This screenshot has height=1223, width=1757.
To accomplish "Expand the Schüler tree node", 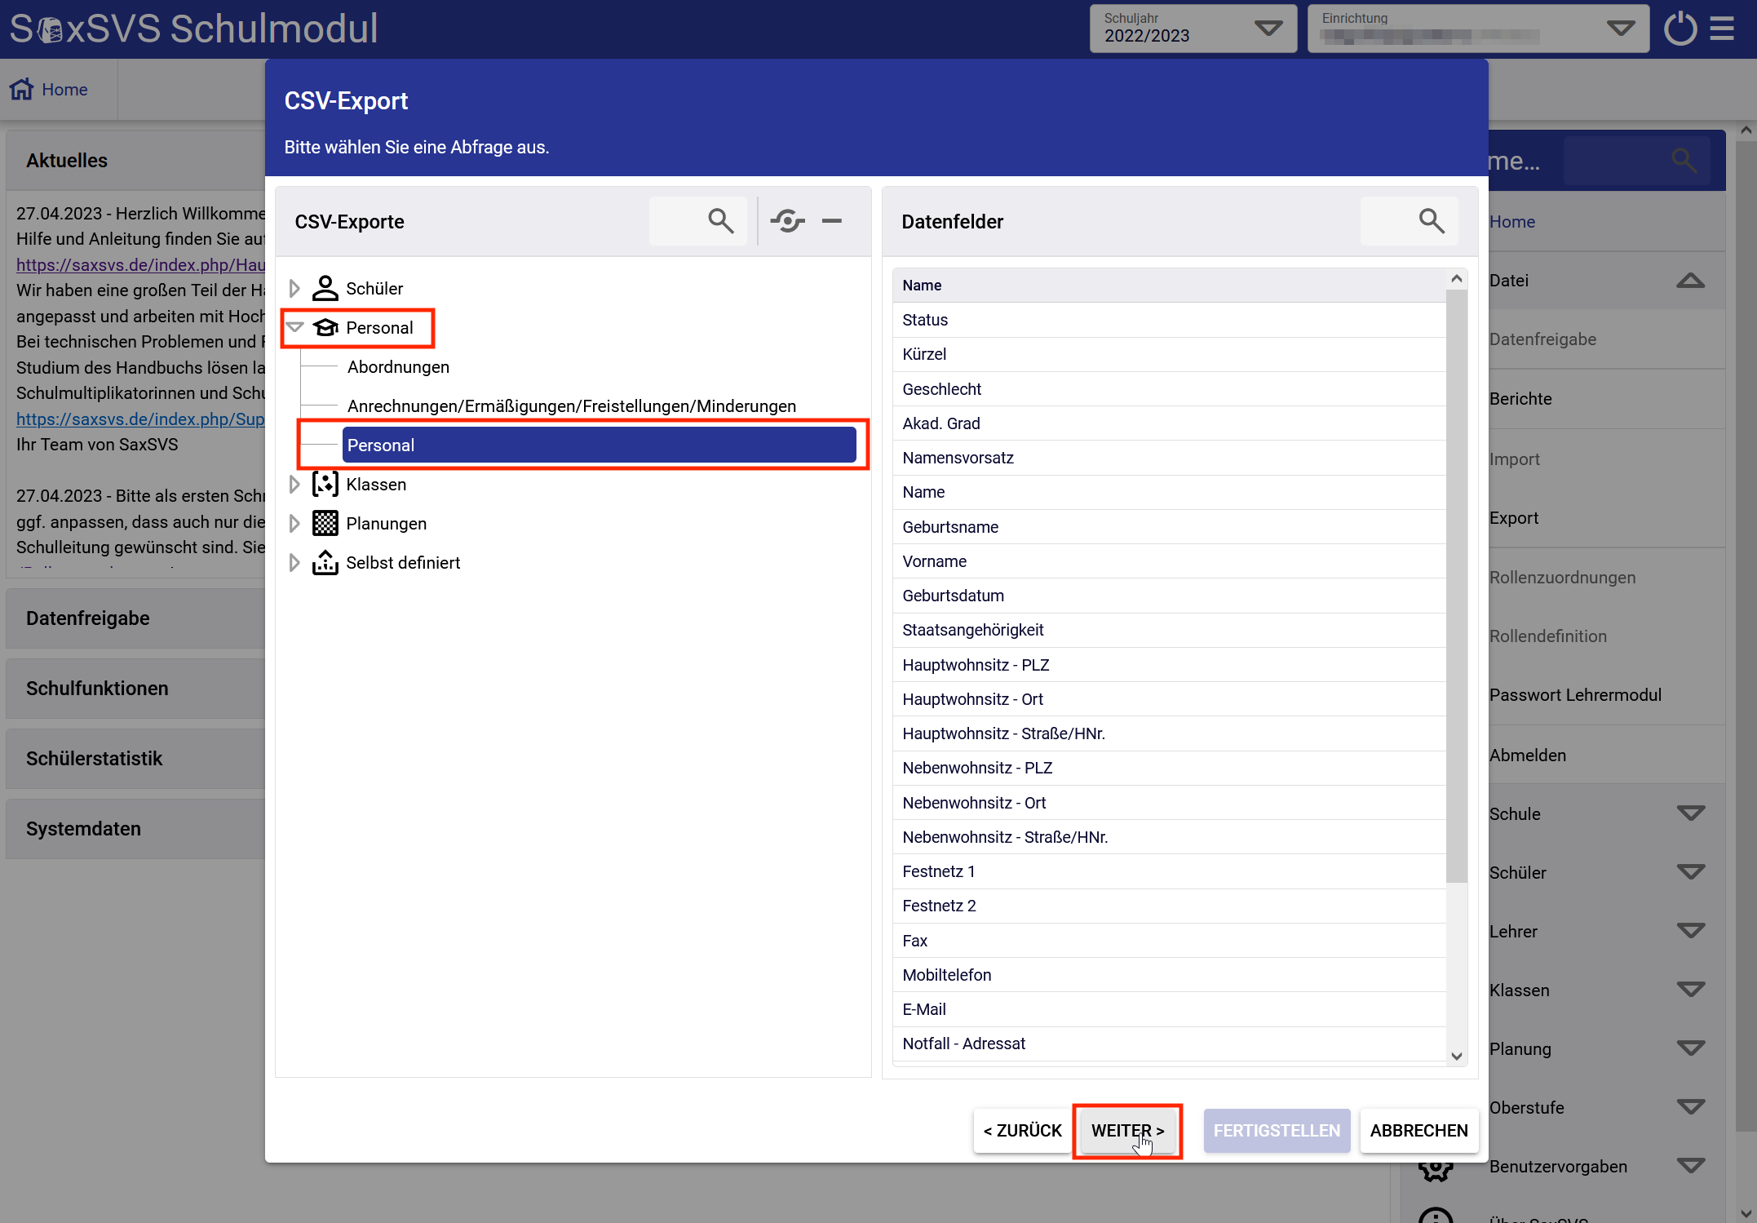I will coord(294,288).
